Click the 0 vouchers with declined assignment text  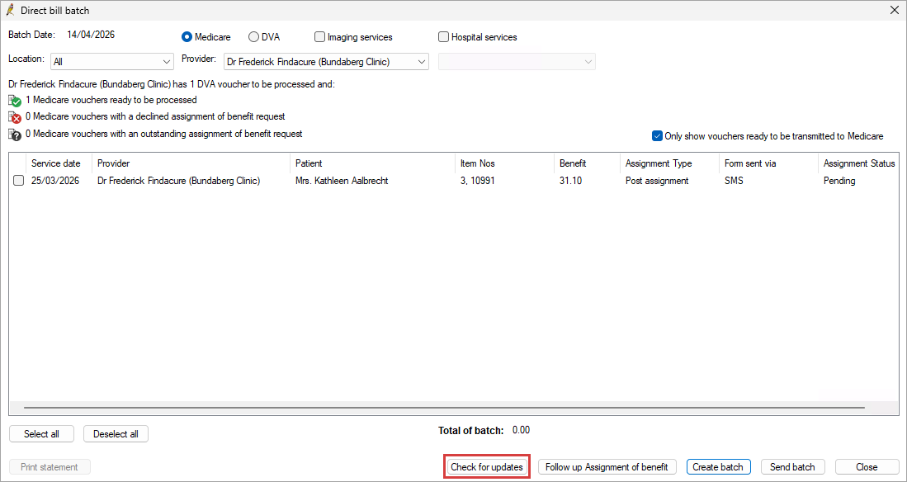[x=155, y=116]
